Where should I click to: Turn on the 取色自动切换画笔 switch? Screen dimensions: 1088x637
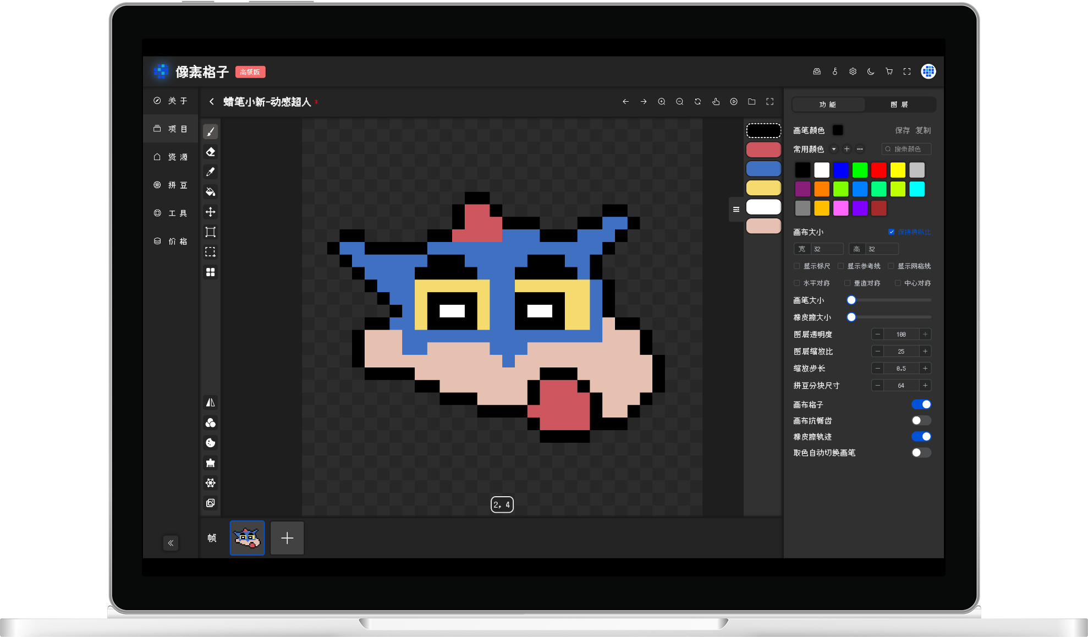[x=921, y=453]
